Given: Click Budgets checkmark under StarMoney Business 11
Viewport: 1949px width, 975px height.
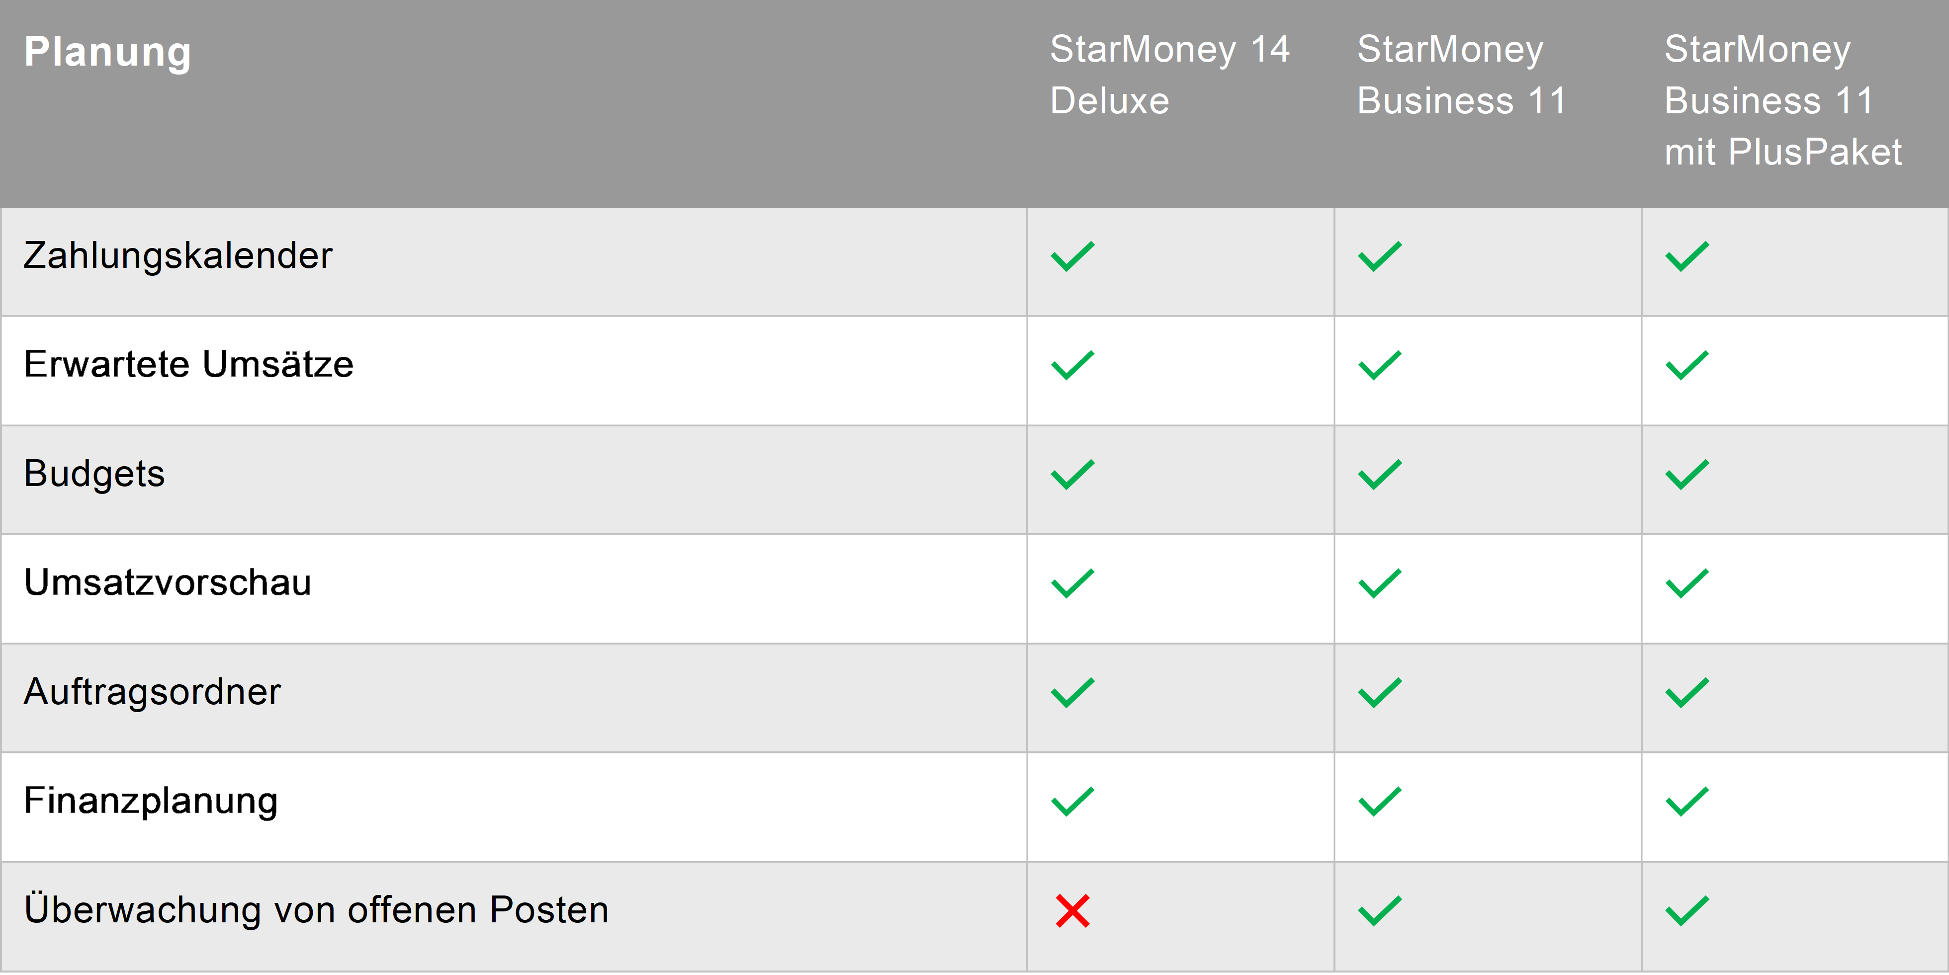Looking at the screenshot, I should click(x=1379, y=474).
